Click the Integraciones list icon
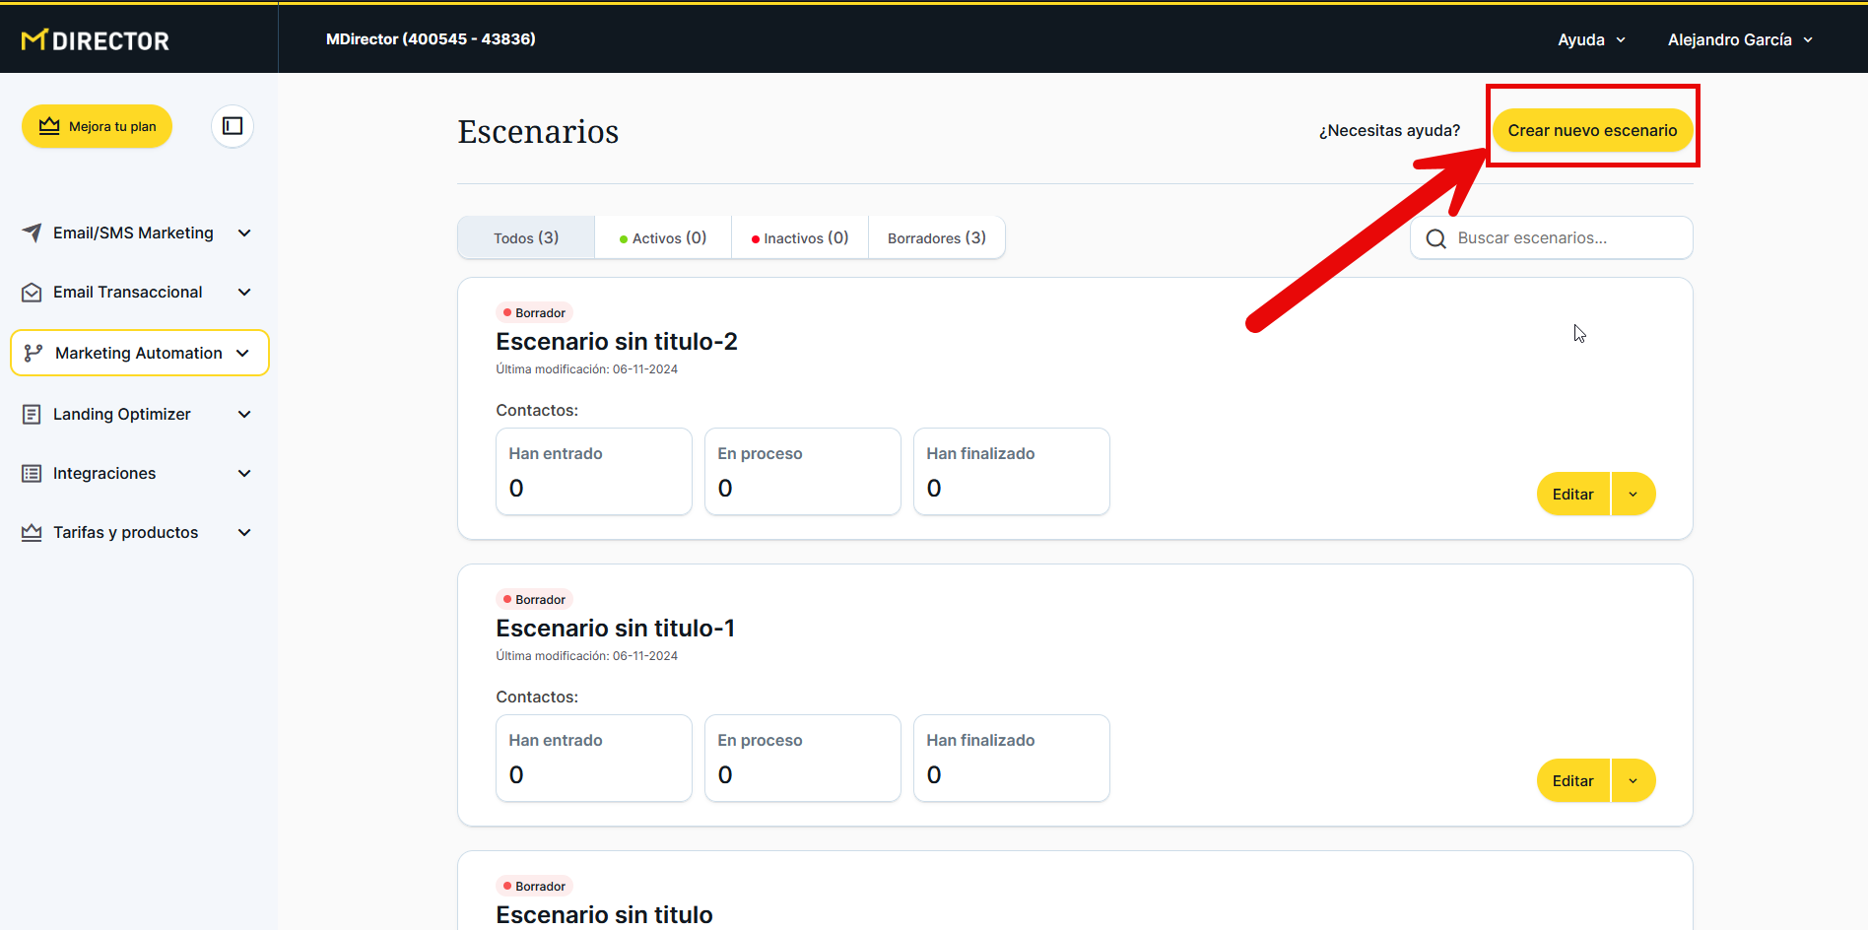The height and width of the screenshot is (930, 1868). pos(32,474)
